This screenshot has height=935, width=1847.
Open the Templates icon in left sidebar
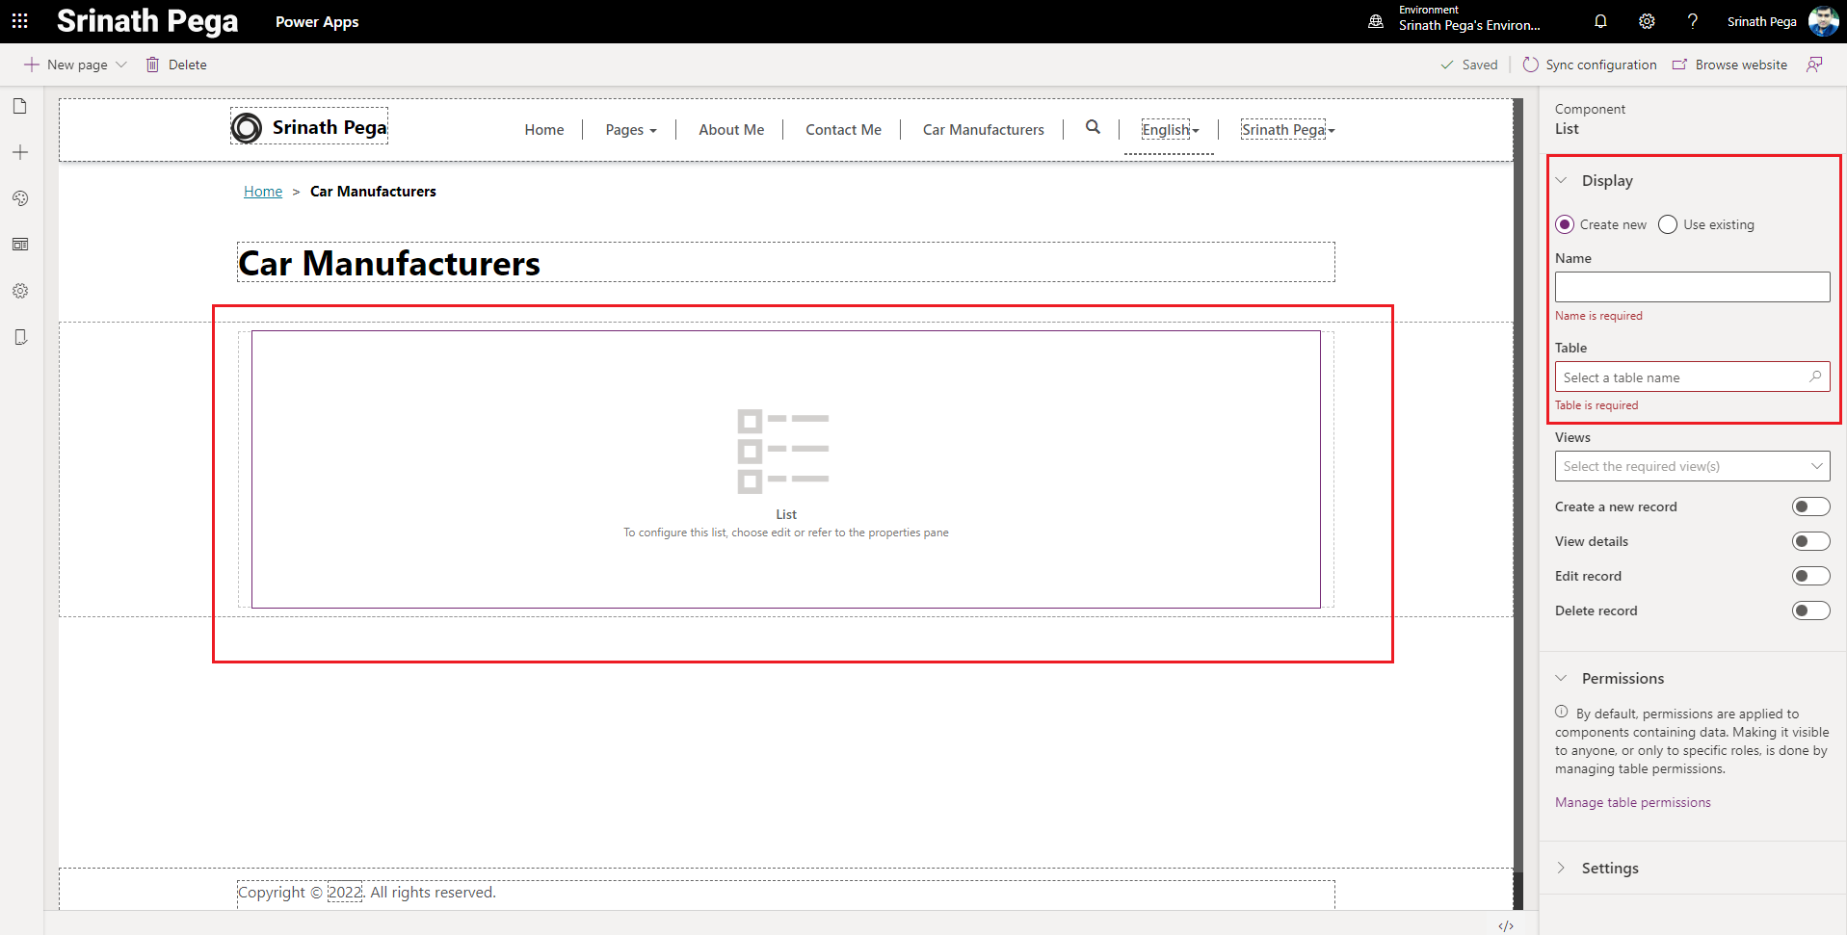click(20, 245)
